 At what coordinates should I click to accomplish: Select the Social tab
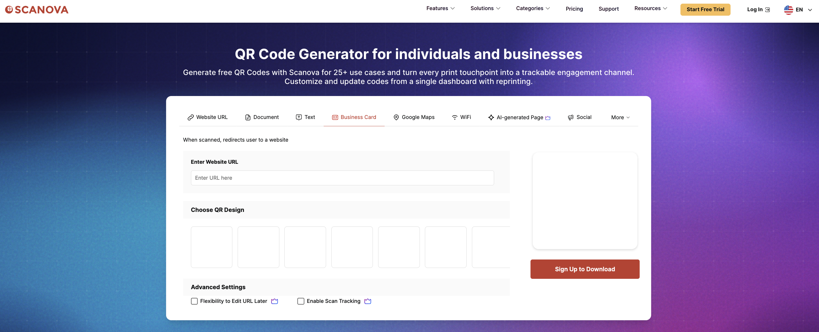click(579, 117)
